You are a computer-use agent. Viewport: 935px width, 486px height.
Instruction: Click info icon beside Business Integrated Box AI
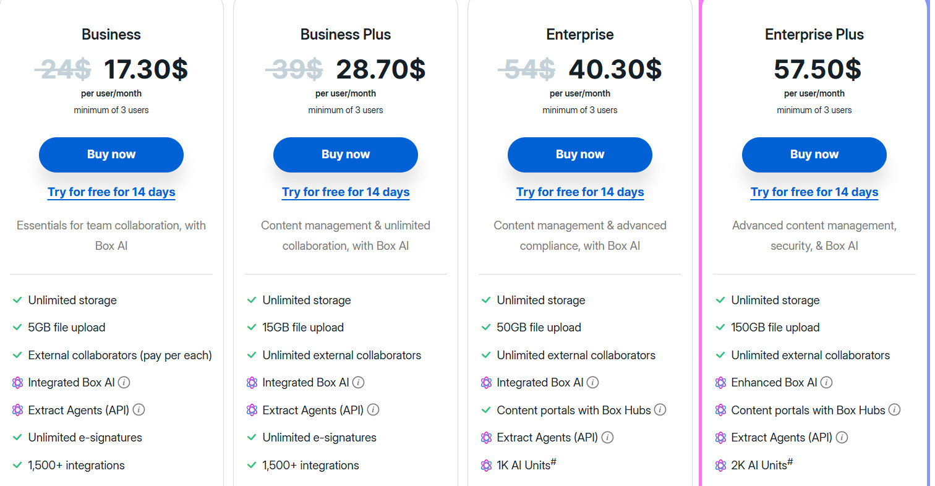pos(124,383)
